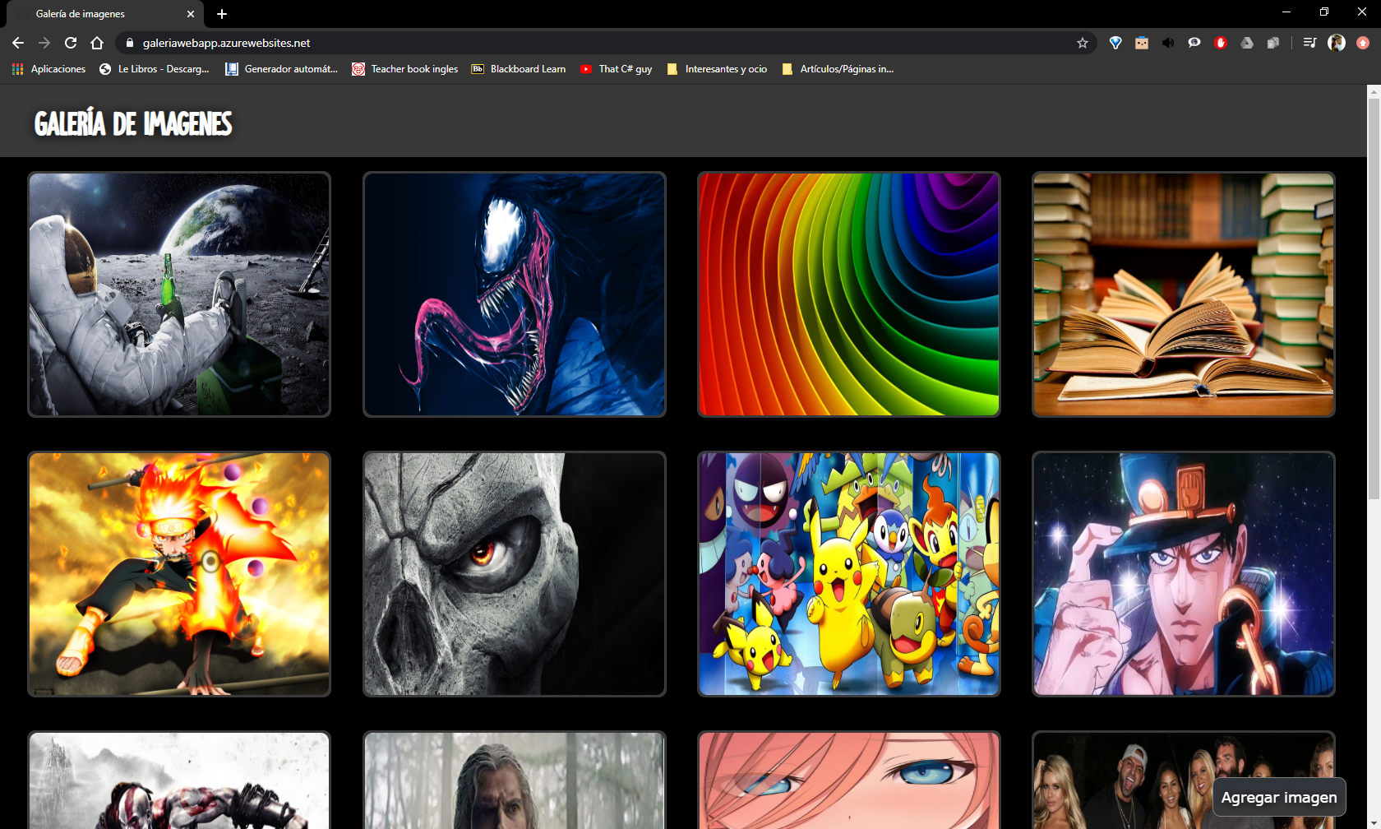Image resolution: width=1381 pixels, height=829 pixels.
Task: Open the rainbow swirl image
Action: pos(849,294)
